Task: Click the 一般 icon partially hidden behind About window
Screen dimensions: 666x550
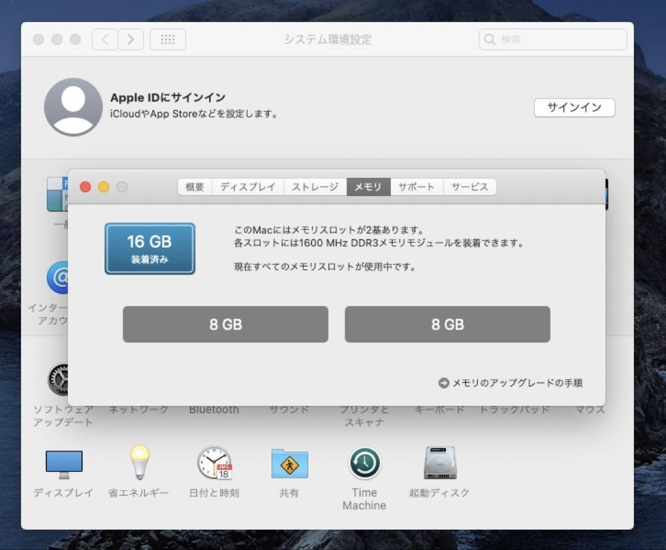Action: [57, 194]
